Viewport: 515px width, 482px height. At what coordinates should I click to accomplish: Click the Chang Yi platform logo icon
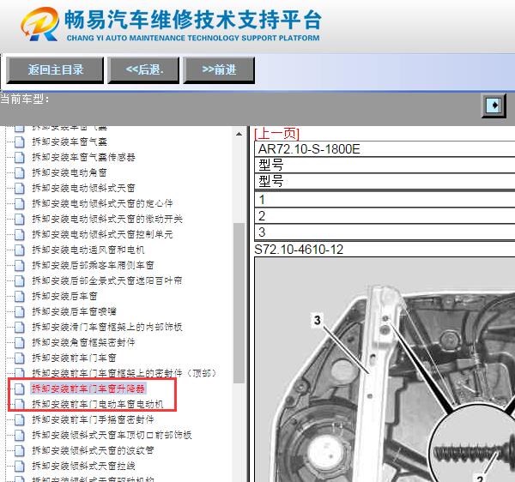click(39, 24)
